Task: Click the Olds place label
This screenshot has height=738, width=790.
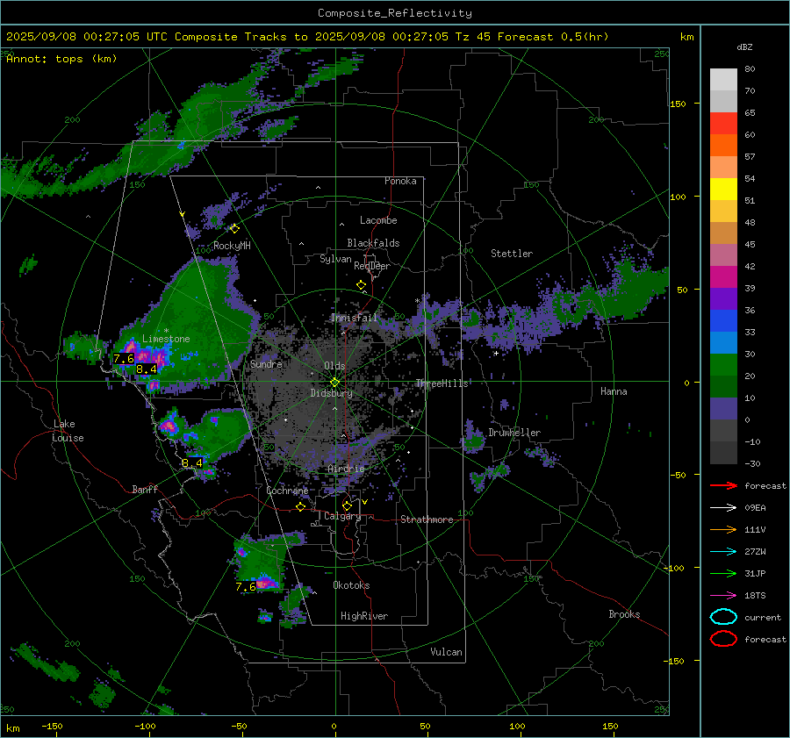Action: (x=334, y=366)
